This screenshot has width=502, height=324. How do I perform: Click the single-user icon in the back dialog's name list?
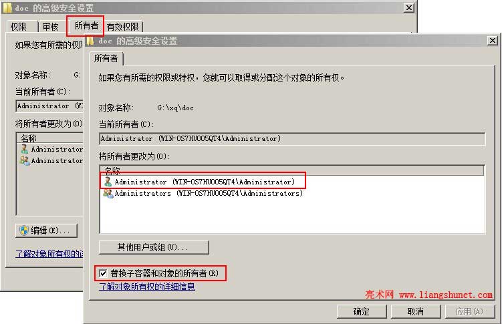[24, 149]
